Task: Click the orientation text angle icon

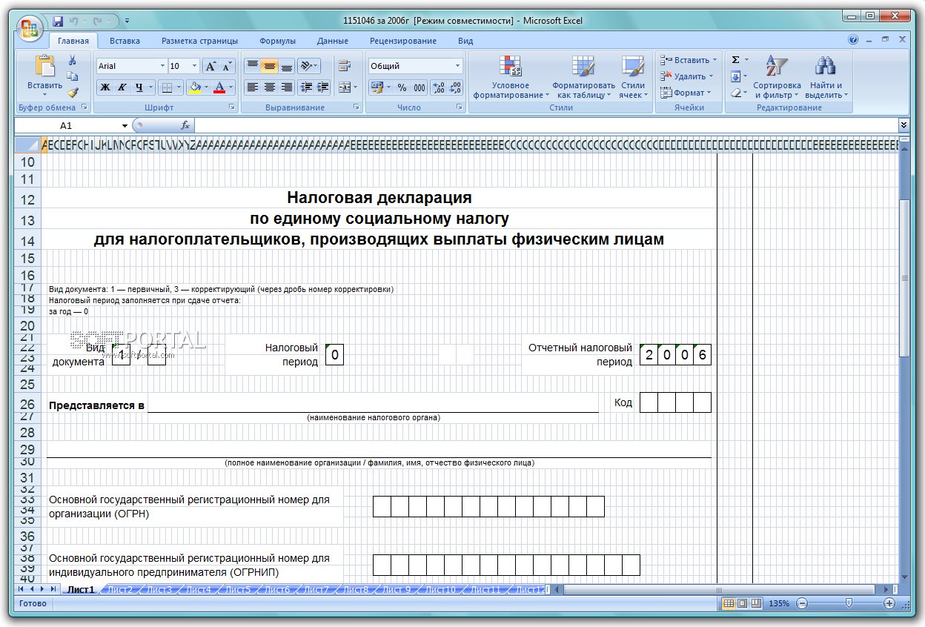Action: [x=308, y=66]
